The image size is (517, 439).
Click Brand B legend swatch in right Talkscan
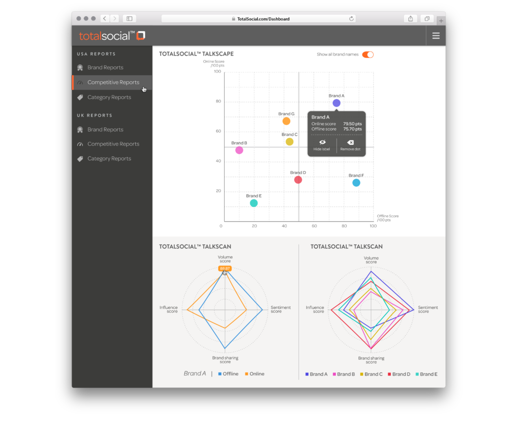coord(334,374)
